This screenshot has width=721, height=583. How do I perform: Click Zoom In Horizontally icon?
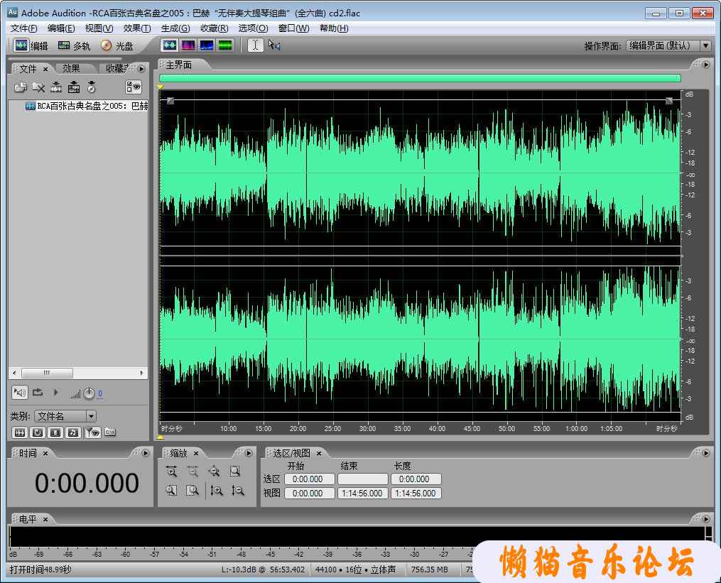click(x=171, y=472)
